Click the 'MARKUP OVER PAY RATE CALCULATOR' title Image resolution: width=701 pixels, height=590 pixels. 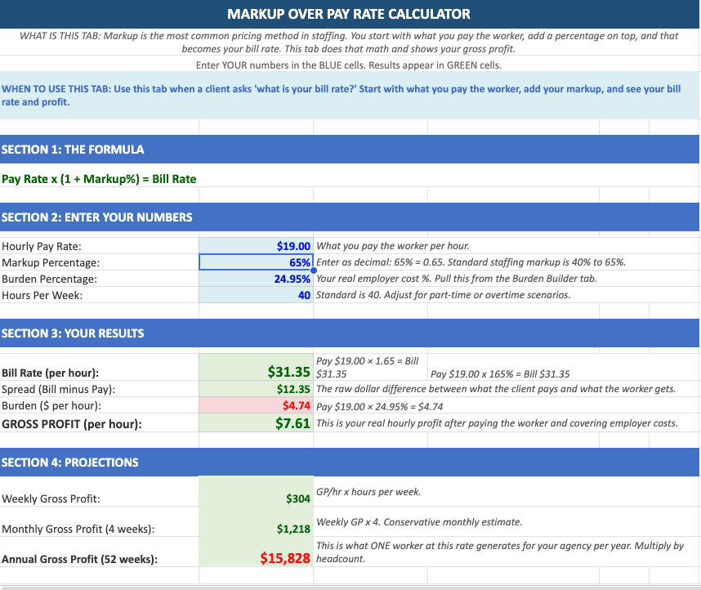[349, 14]
